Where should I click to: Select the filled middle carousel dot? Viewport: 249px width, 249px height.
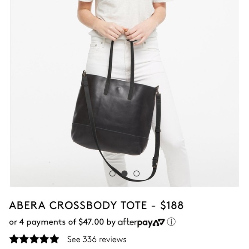125,173
